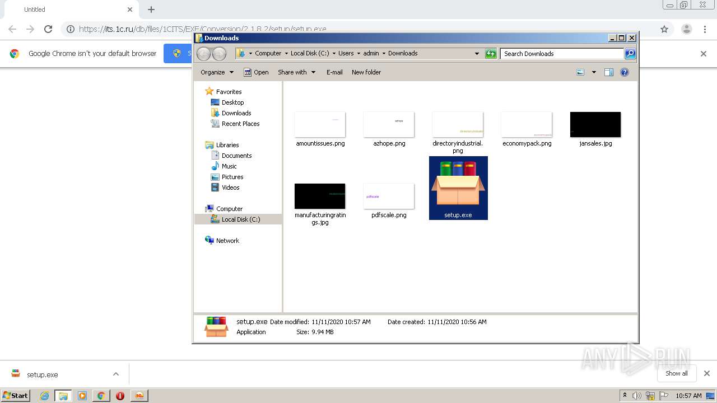Open the Share with dropdown
Viewport: 717px width, 403px height.
coord(297,72)
